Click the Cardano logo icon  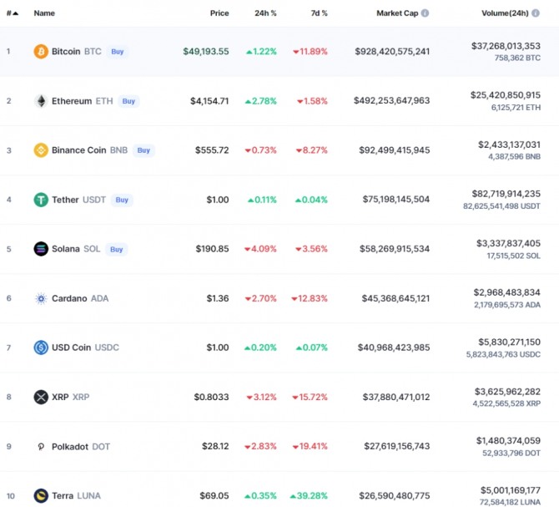point(41,298)
